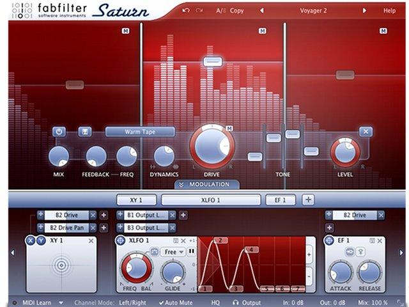Select the EF 1 modulation source tab
The image size is (409, 307).
pyautogui.click(x=281, y=200)
